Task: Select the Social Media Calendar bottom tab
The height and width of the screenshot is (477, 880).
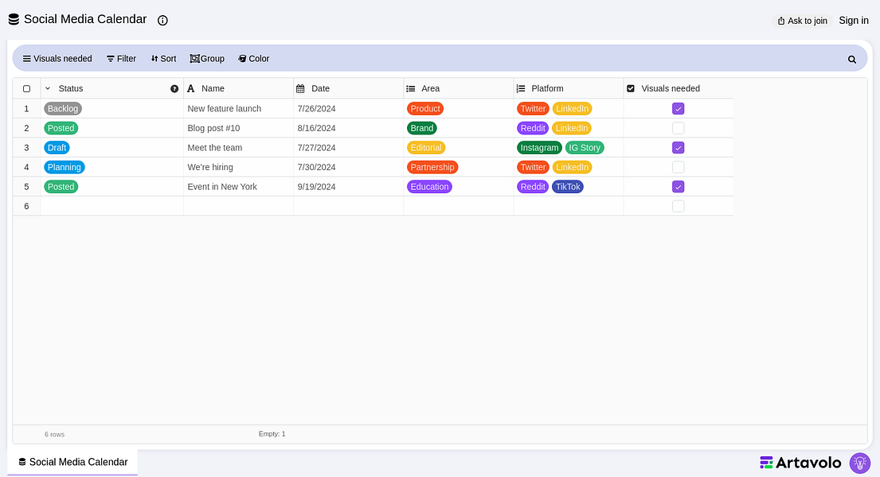Action: pyautogui.click(x=72, y=462)
